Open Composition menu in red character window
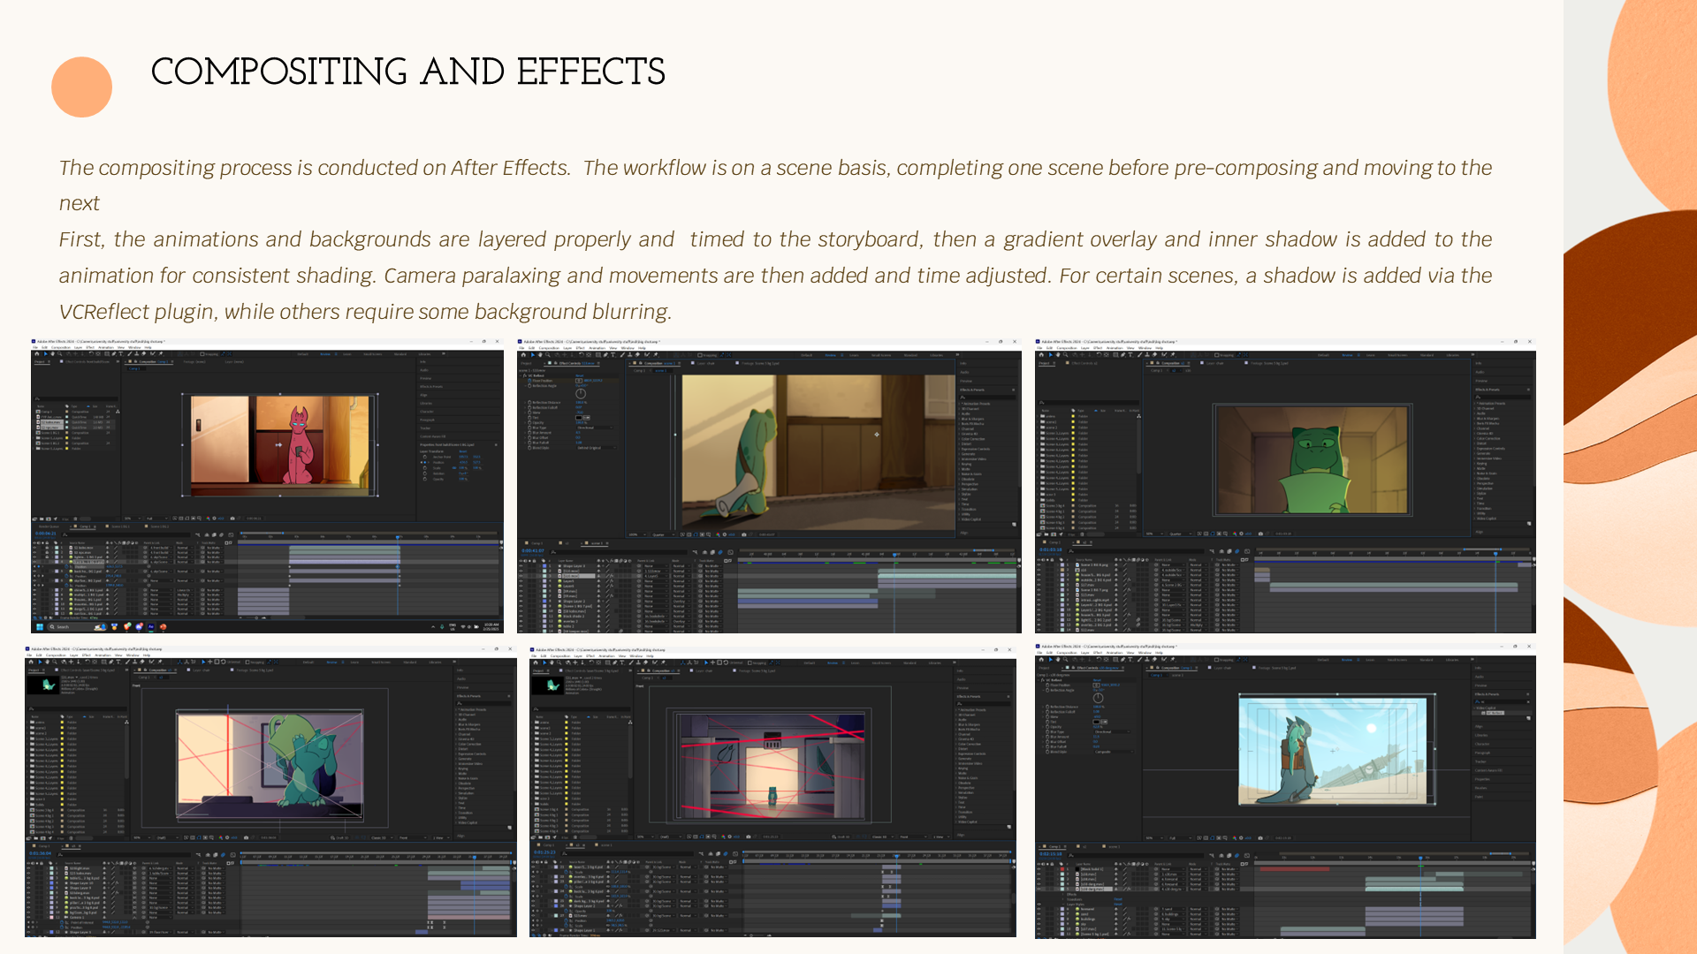Screen dimensions: 1697x954 point(61,347)
